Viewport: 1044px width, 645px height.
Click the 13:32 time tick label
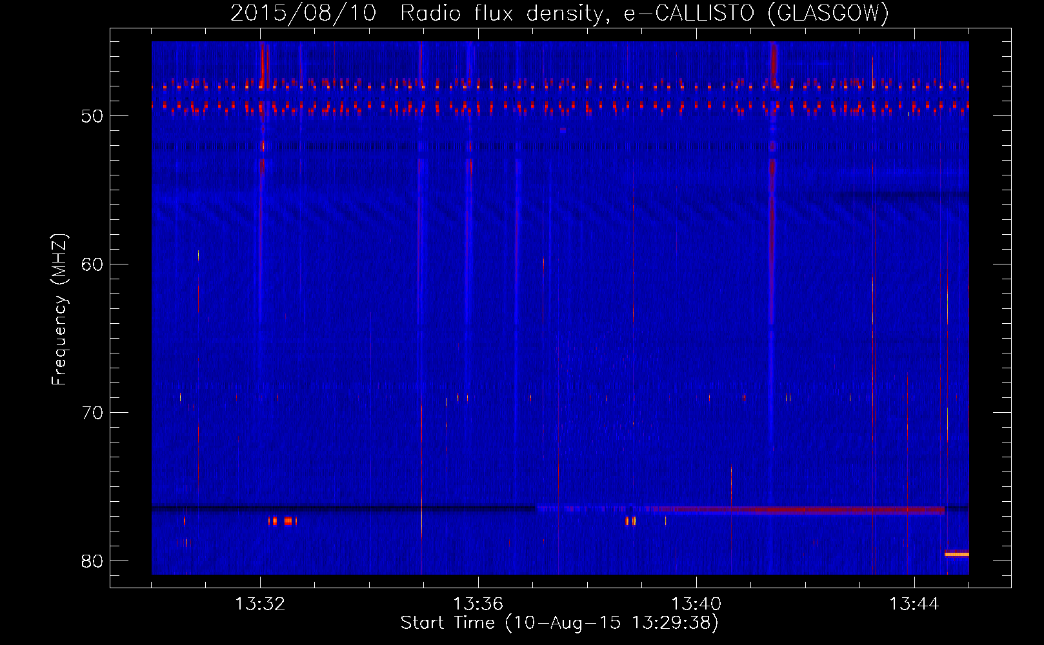260,604
